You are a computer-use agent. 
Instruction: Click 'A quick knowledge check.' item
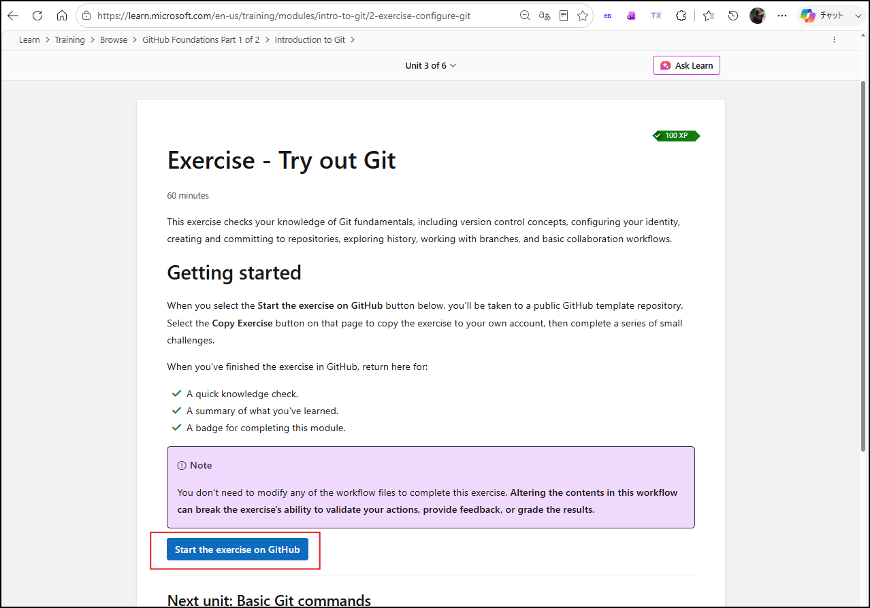tap(242, 394)
